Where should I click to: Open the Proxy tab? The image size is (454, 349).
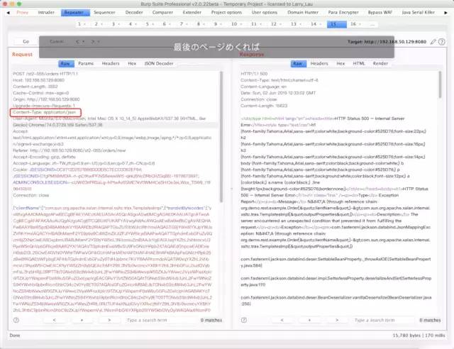click(22, 13)
